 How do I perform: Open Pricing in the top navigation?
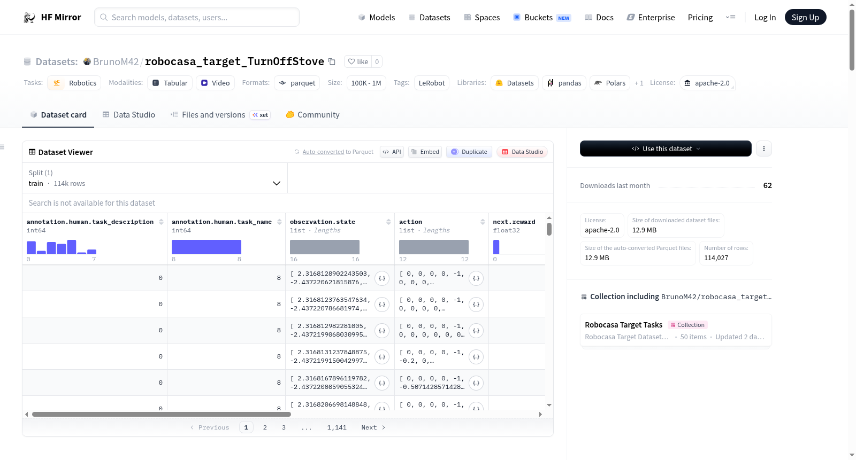[700, 17]
